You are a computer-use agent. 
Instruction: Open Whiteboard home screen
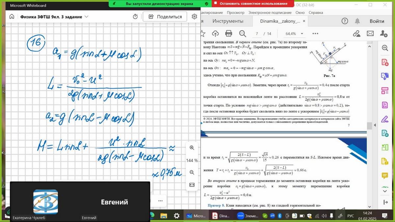(12, 17)
